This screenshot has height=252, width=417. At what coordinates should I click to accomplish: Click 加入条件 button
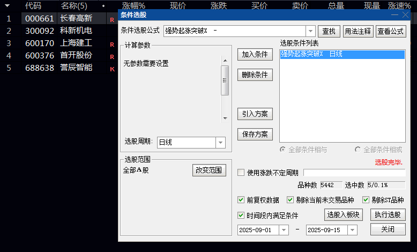pyautogui.click(x=255, y=54)
